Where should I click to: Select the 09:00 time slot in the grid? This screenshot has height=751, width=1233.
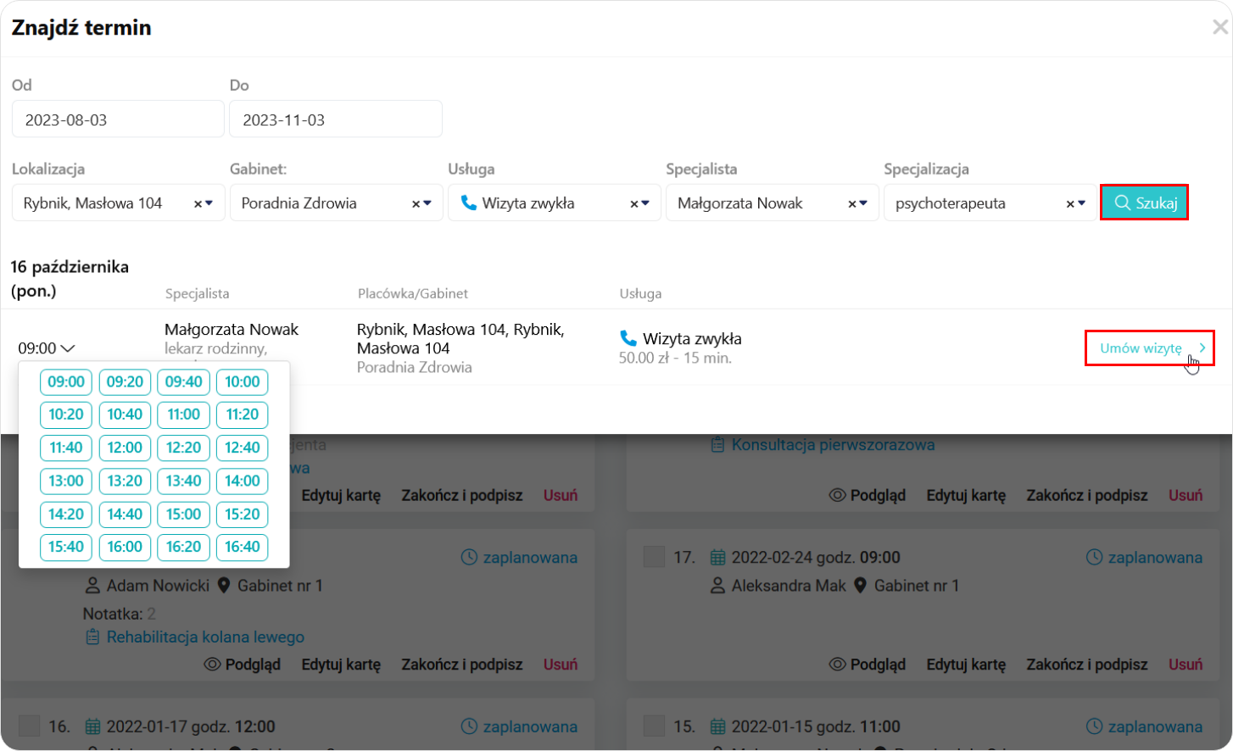(x=66, y=381)
